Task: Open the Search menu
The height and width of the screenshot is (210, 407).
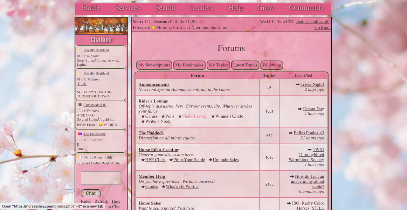Action: click(x=165, y=8)
